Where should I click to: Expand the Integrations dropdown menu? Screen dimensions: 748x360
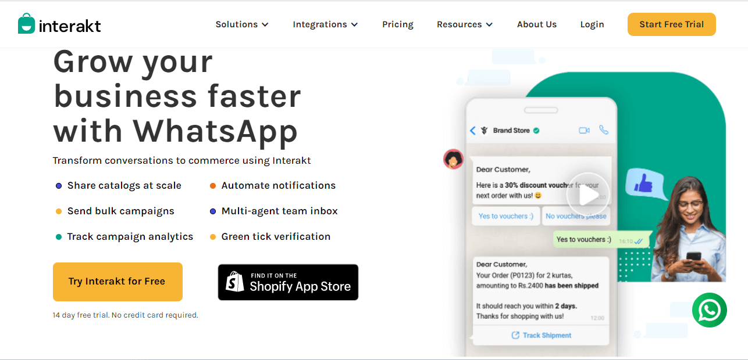(325, 24)
